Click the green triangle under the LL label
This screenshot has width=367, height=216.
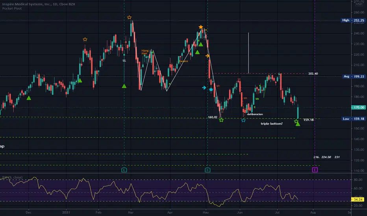(124, 86)
